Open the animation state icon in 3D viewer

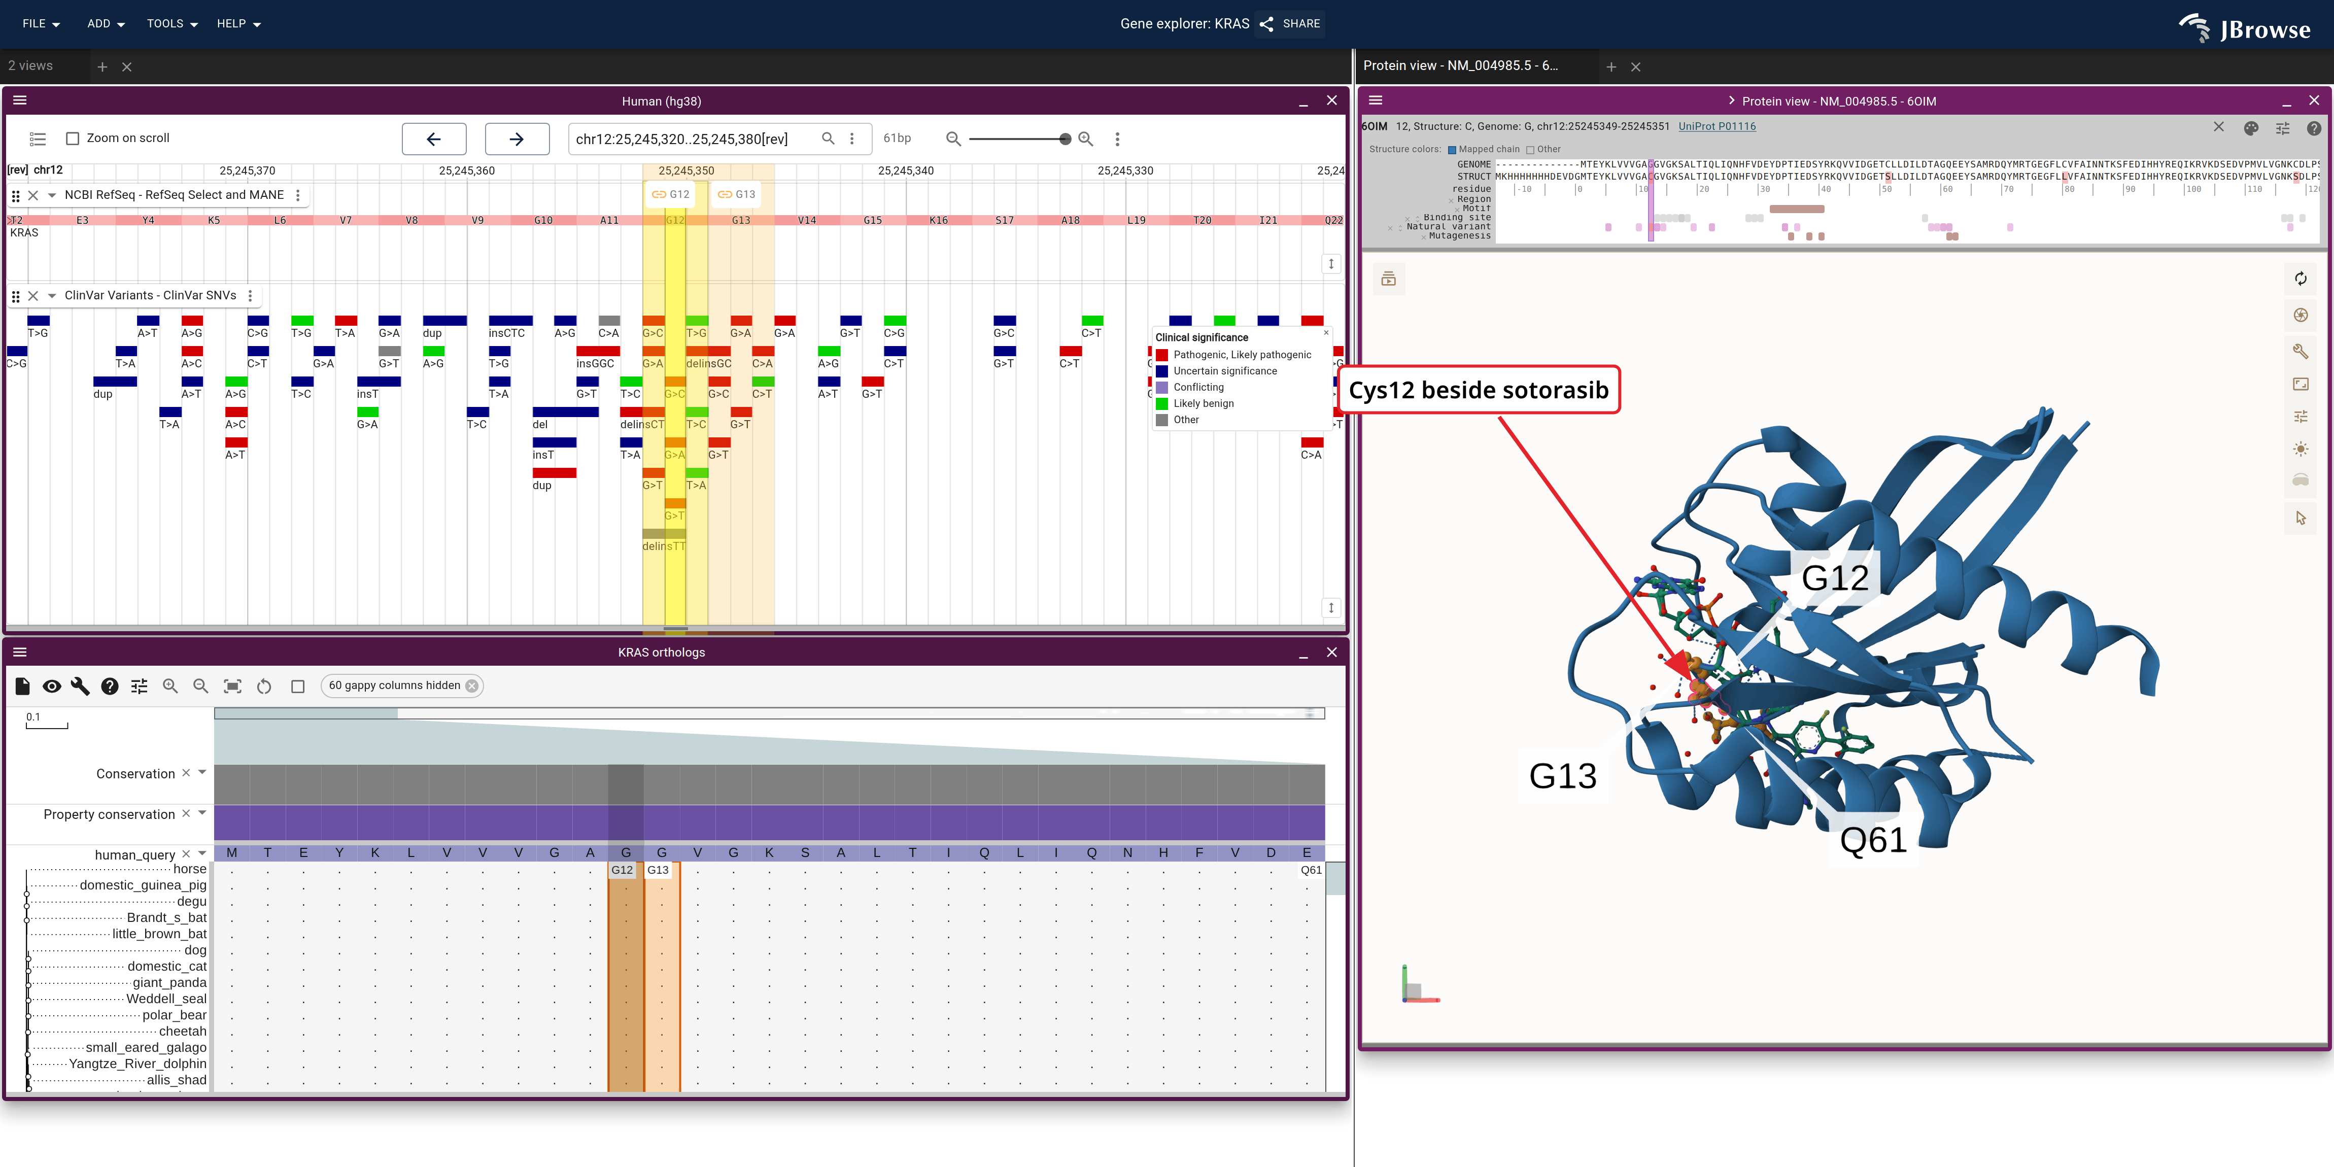pos(1388,279)
